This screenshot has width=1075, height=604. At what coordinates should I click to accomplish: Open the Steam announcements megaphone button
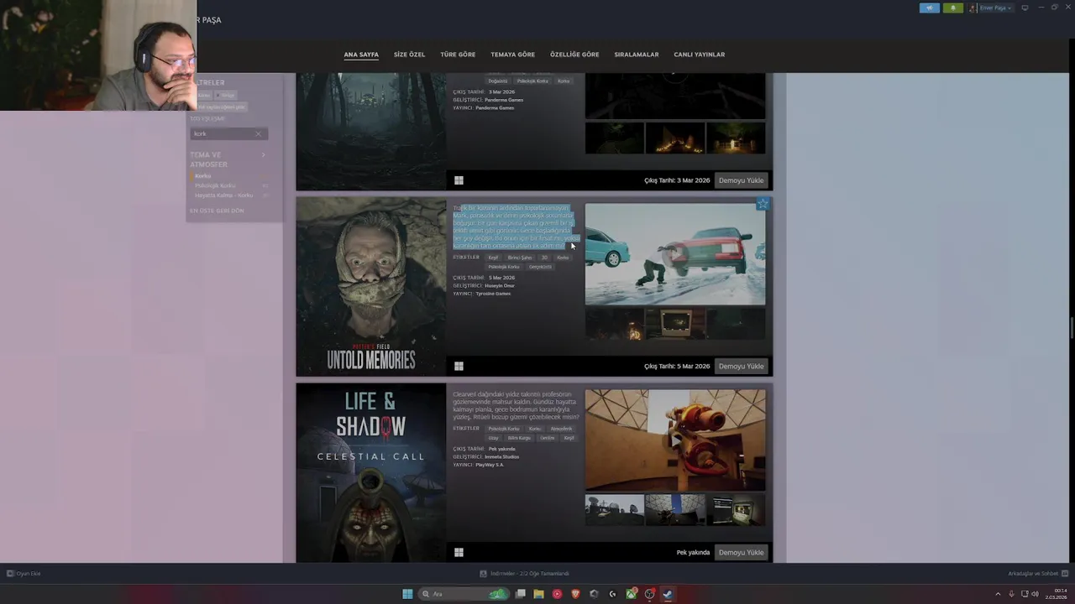click(x=930, y=8)
